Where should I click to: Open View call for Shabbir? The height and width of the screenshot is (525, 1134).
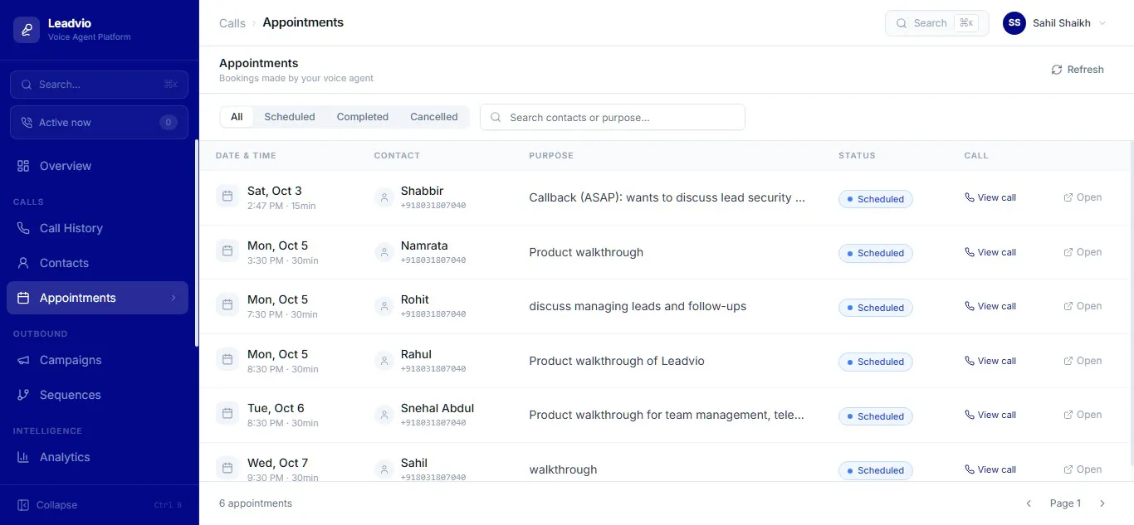pyautogui.click(x=990, y=197)
